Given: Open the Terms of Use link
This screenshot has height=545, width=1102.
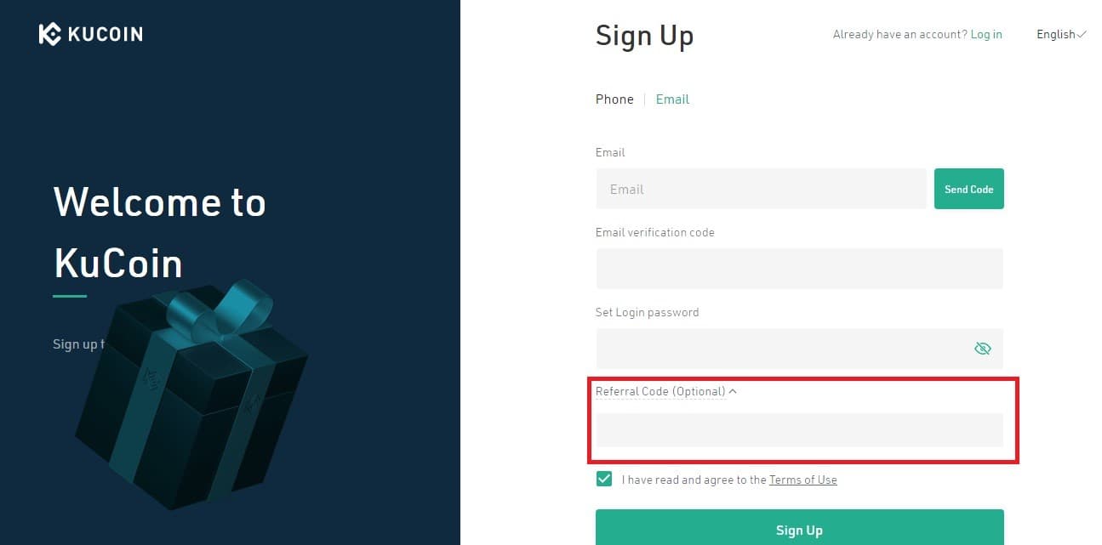Looking at the screenshot, I should 803,480.
